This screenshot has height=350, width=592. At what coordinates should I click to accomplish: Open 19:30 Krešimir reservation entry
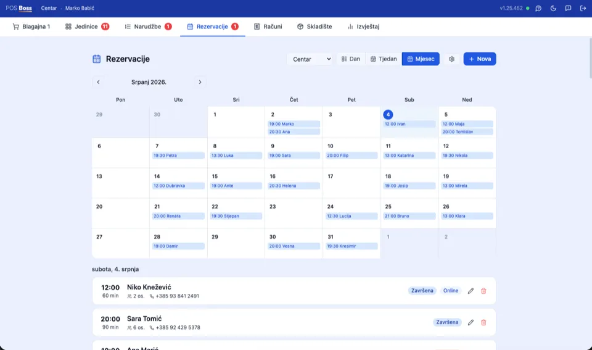(351, 246)
